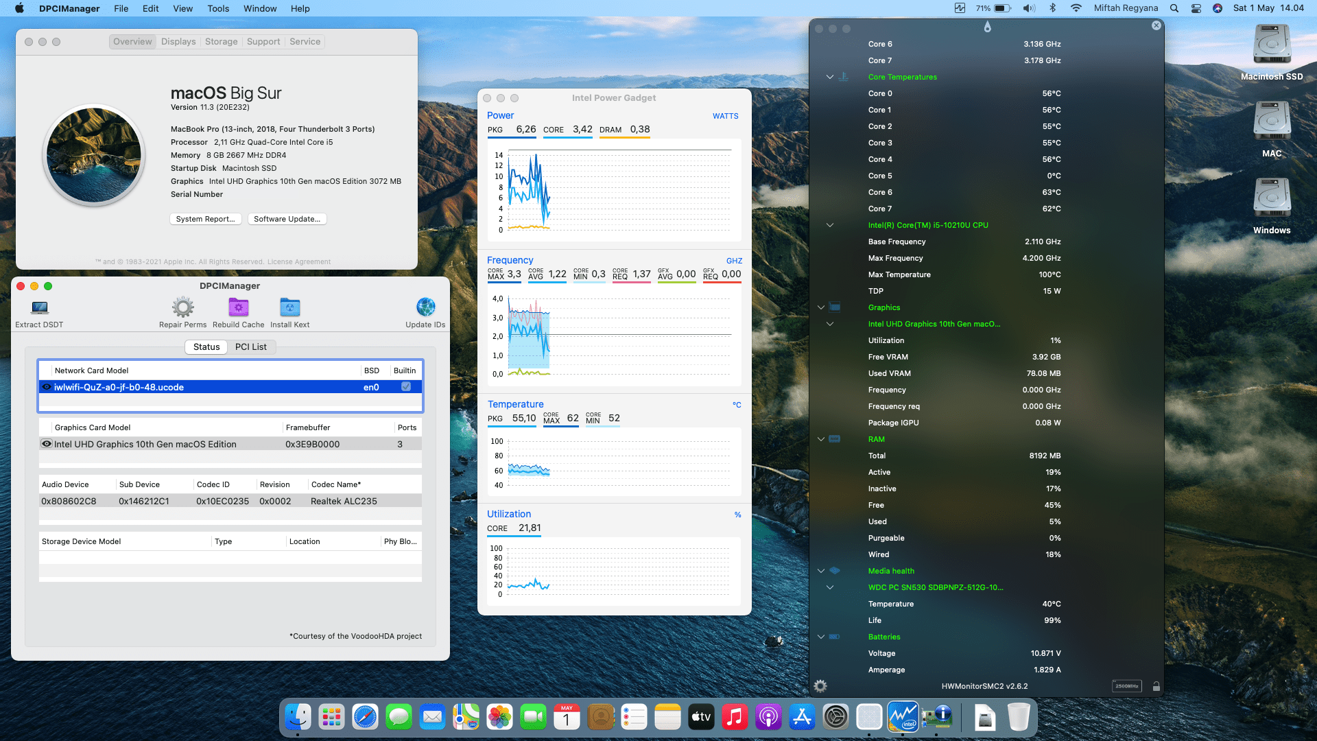This screenshot has height=741, width=1317.
Task: Click the water drop icon atop HWMonitor
Action: point(987,27)
